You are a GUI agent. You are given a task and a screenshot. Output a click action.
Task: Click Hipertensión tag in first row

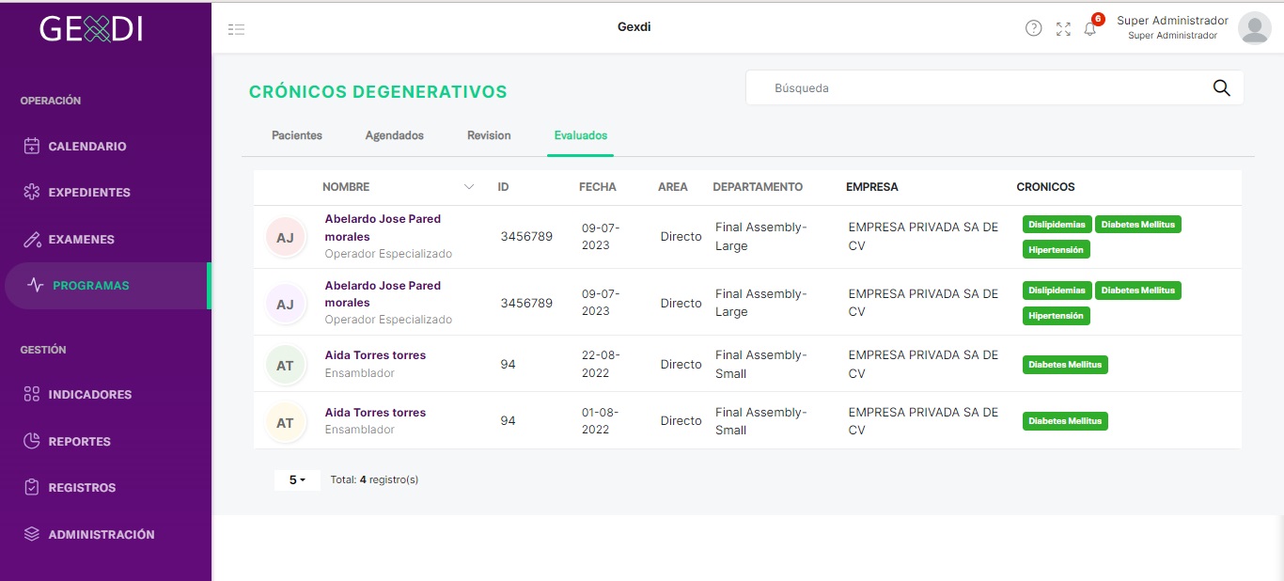pyautogui.click(x=1057, y=250)
